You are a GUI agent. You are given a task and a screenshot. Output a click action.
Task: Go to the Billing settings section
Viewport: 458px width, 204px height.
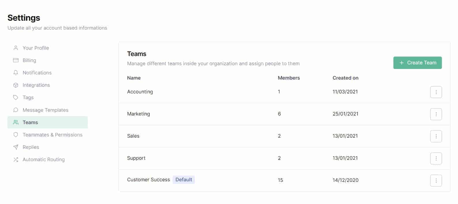(29, 60)
